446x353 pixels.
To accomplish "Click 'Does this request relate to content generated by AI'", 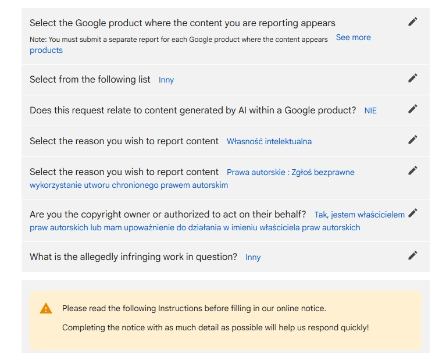I will [x=192, y=110].
